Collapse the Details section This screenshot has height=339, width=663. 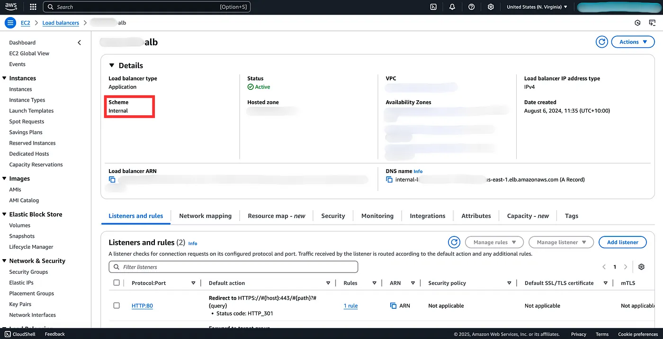pos(112,66)
